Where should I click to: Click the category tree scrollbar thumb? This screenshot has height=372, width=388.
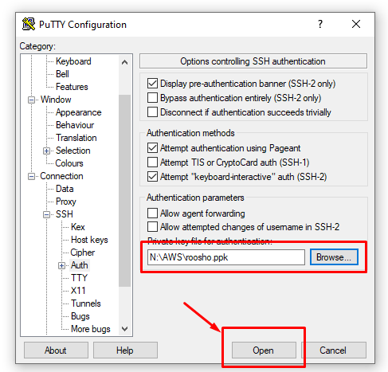pos(124,190)
